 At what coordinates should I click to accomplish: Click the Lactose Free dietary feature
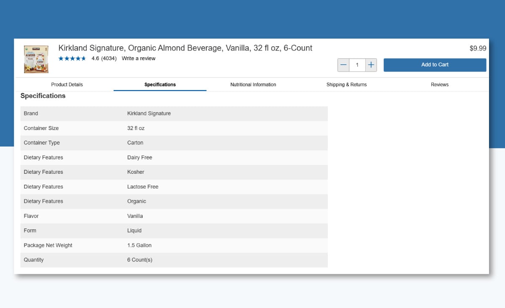click(143, 187)
